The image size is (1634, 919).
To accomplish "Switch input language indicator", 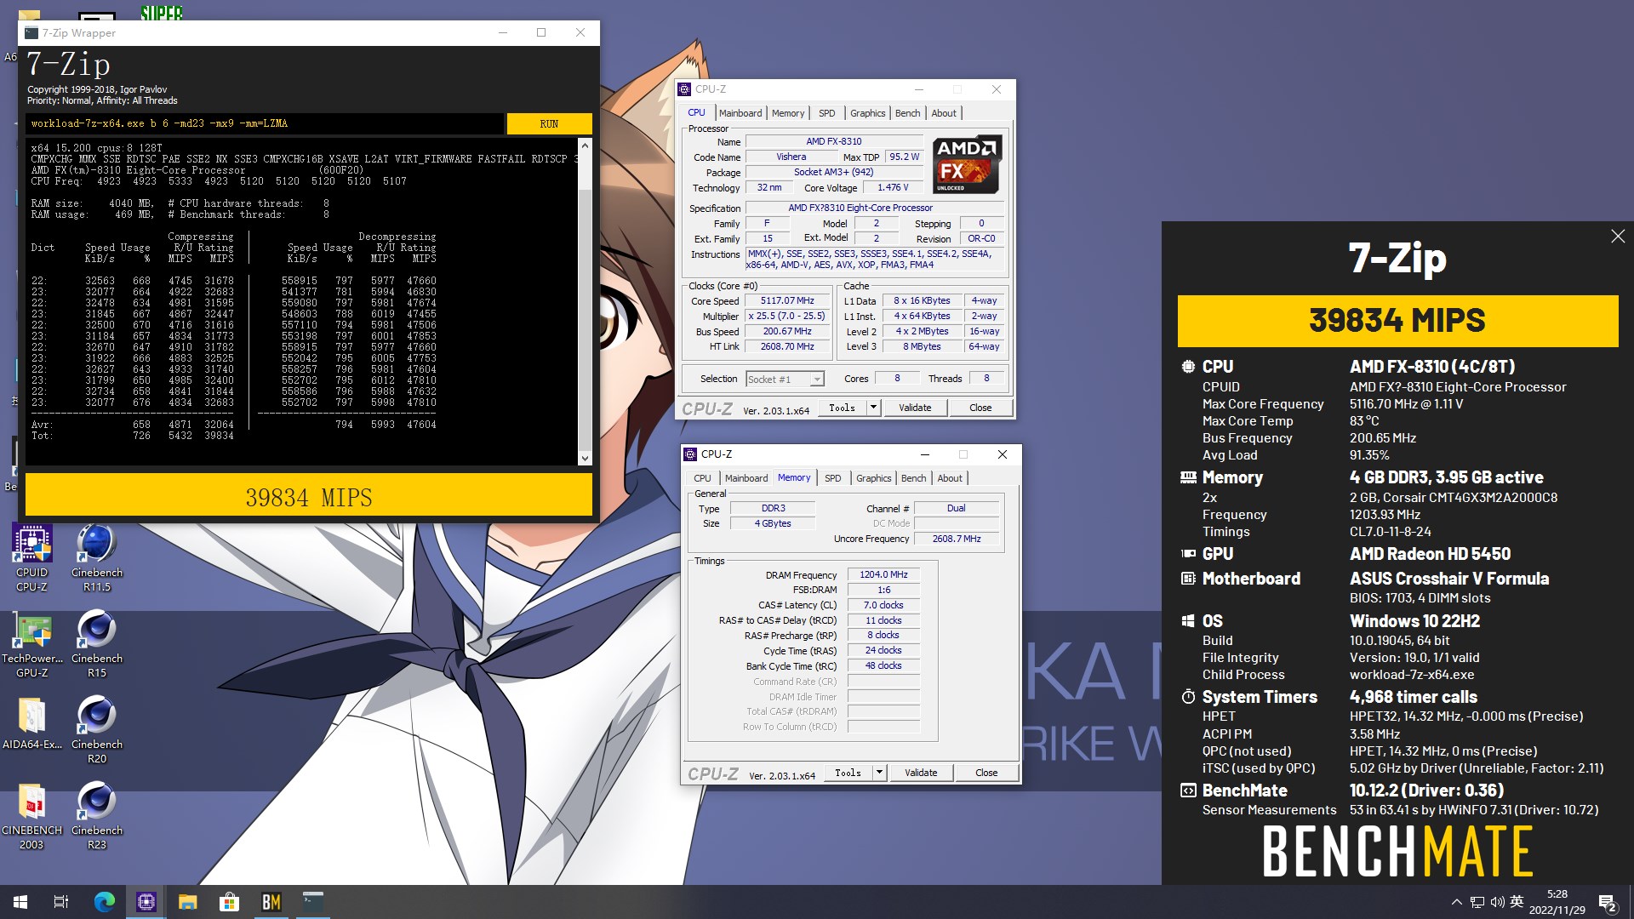I will point(1517,902).
